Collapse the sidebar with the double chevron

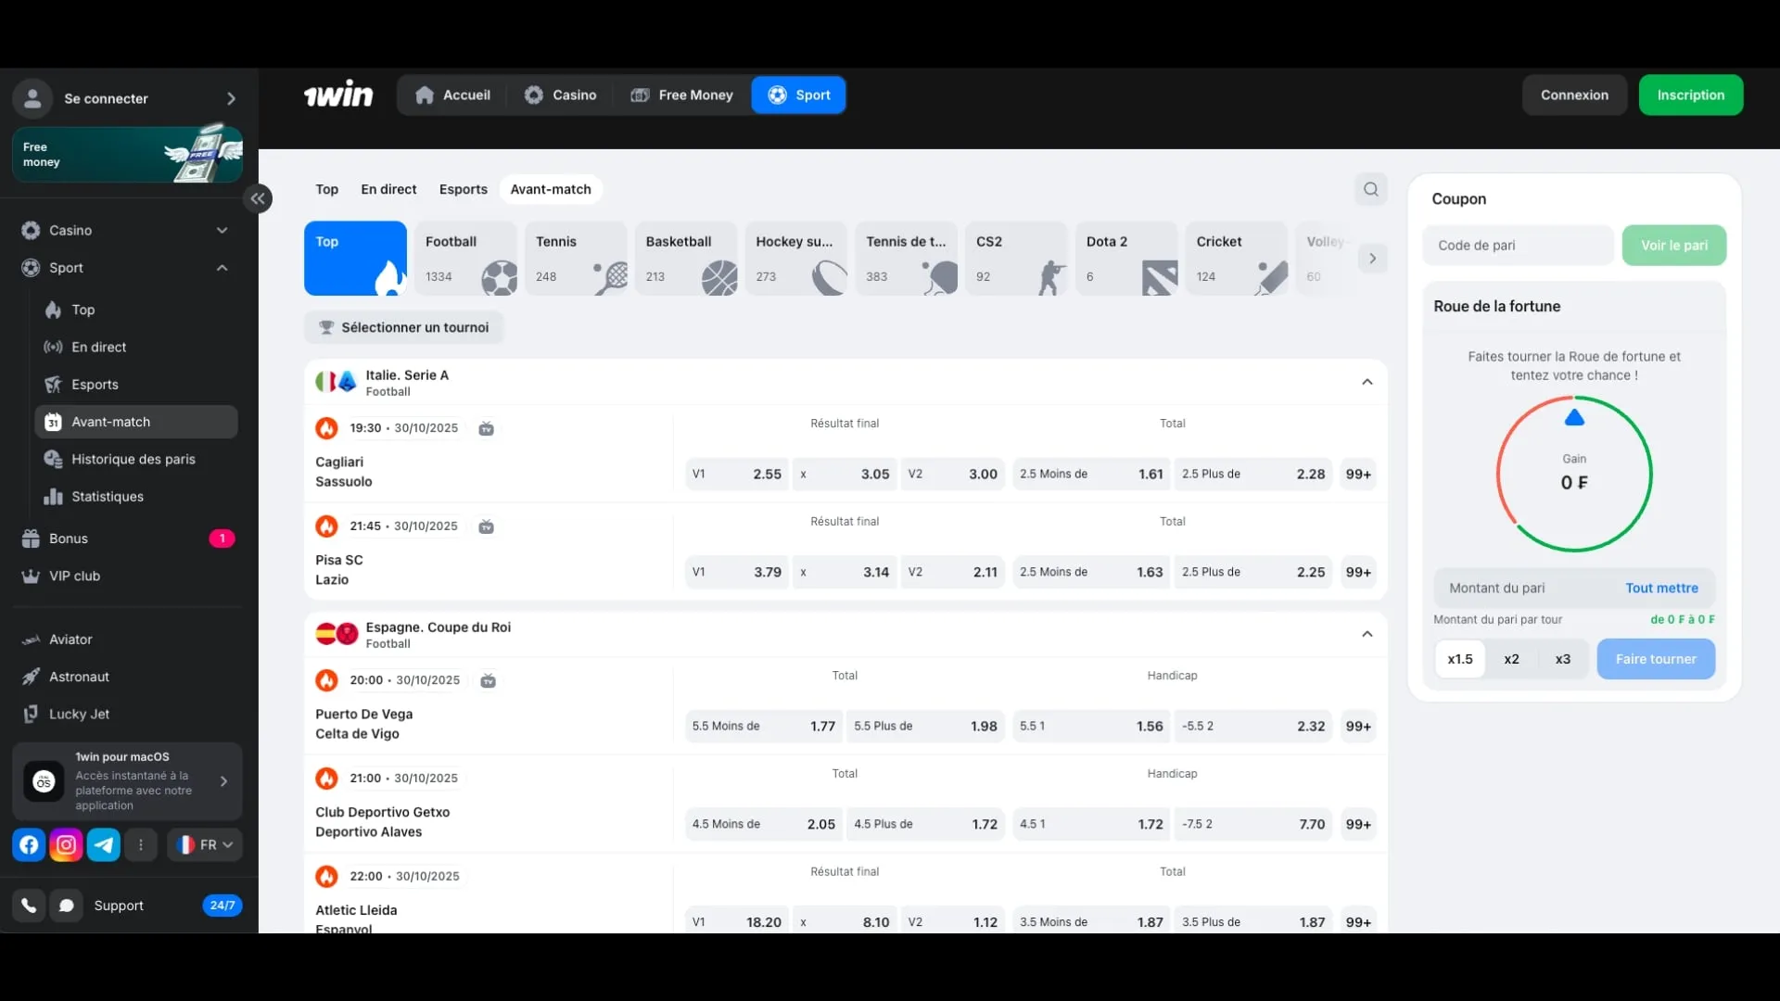click(258, 198)
